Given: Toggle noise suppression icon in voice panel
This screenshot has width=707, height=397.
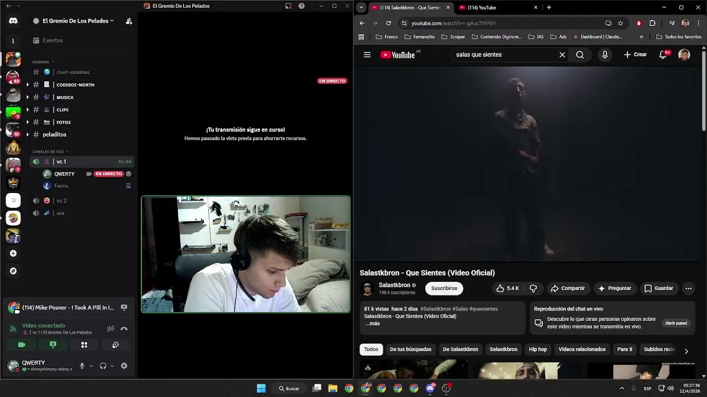Looking at the screenshot, I should click(110, 329).
